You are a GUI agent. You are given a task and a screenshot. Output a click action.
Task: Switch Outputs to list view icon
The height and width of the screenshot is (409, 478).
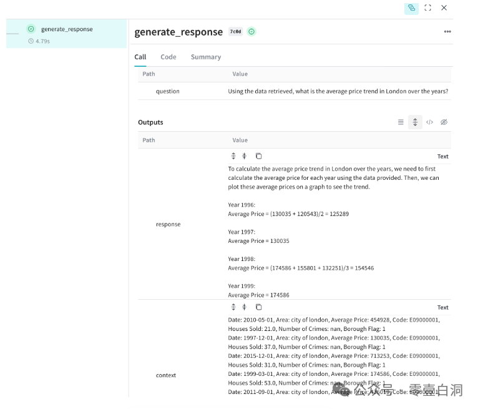pyautogui.click(x=401, y=122)
